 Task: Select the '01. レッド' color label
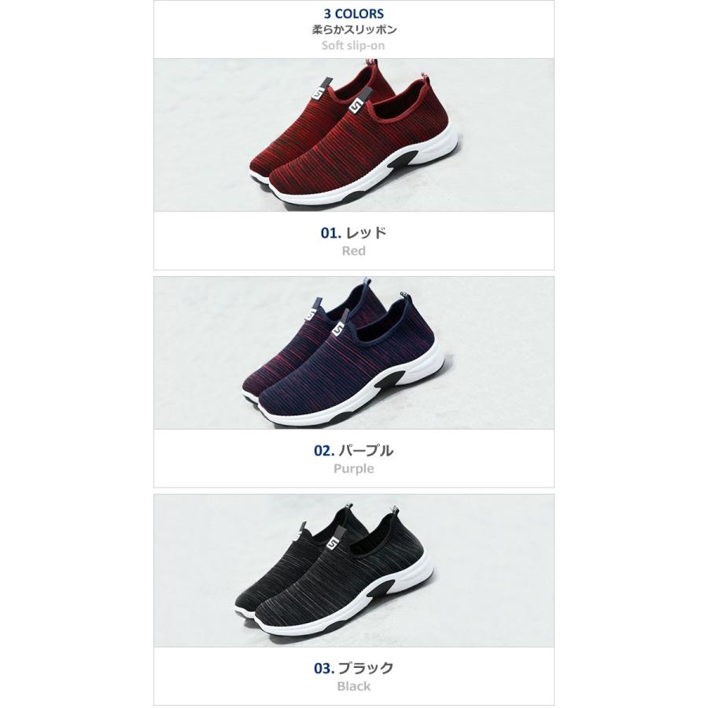click(353, 233)
